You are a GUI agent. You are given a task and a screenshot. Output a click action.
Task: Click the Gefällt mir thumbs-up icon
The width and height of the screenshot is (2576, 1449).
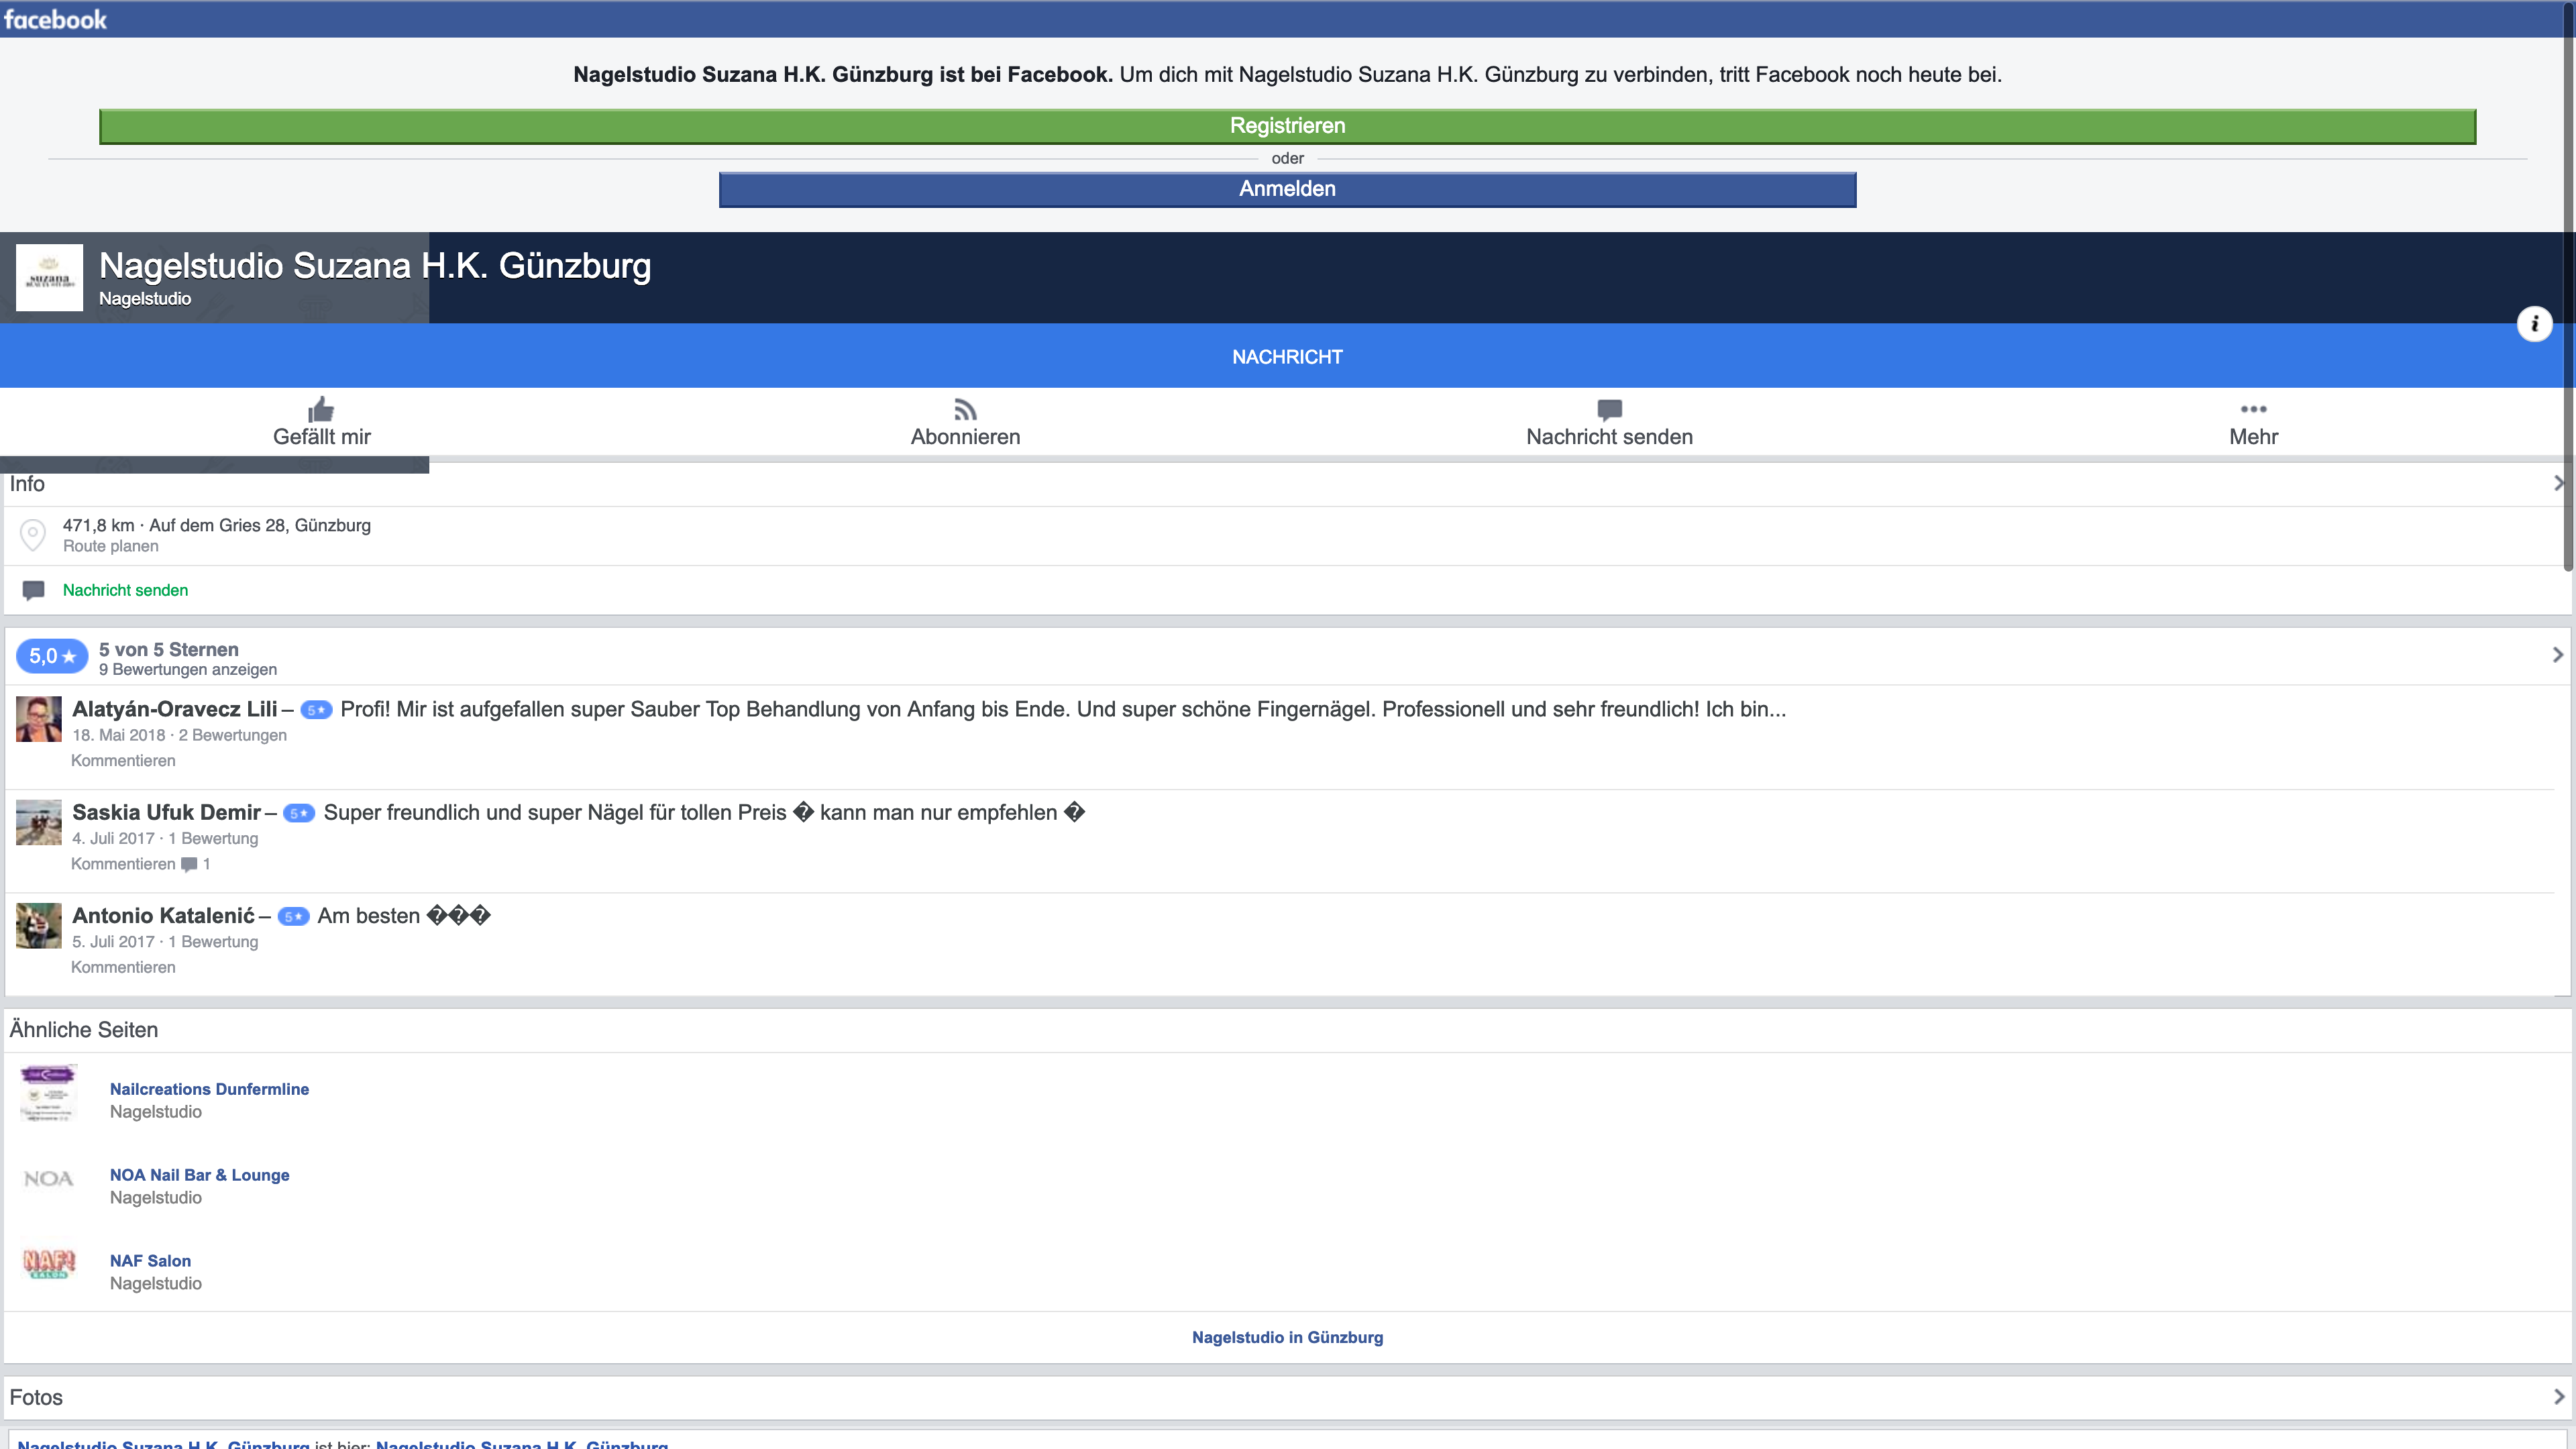(321, 409)
